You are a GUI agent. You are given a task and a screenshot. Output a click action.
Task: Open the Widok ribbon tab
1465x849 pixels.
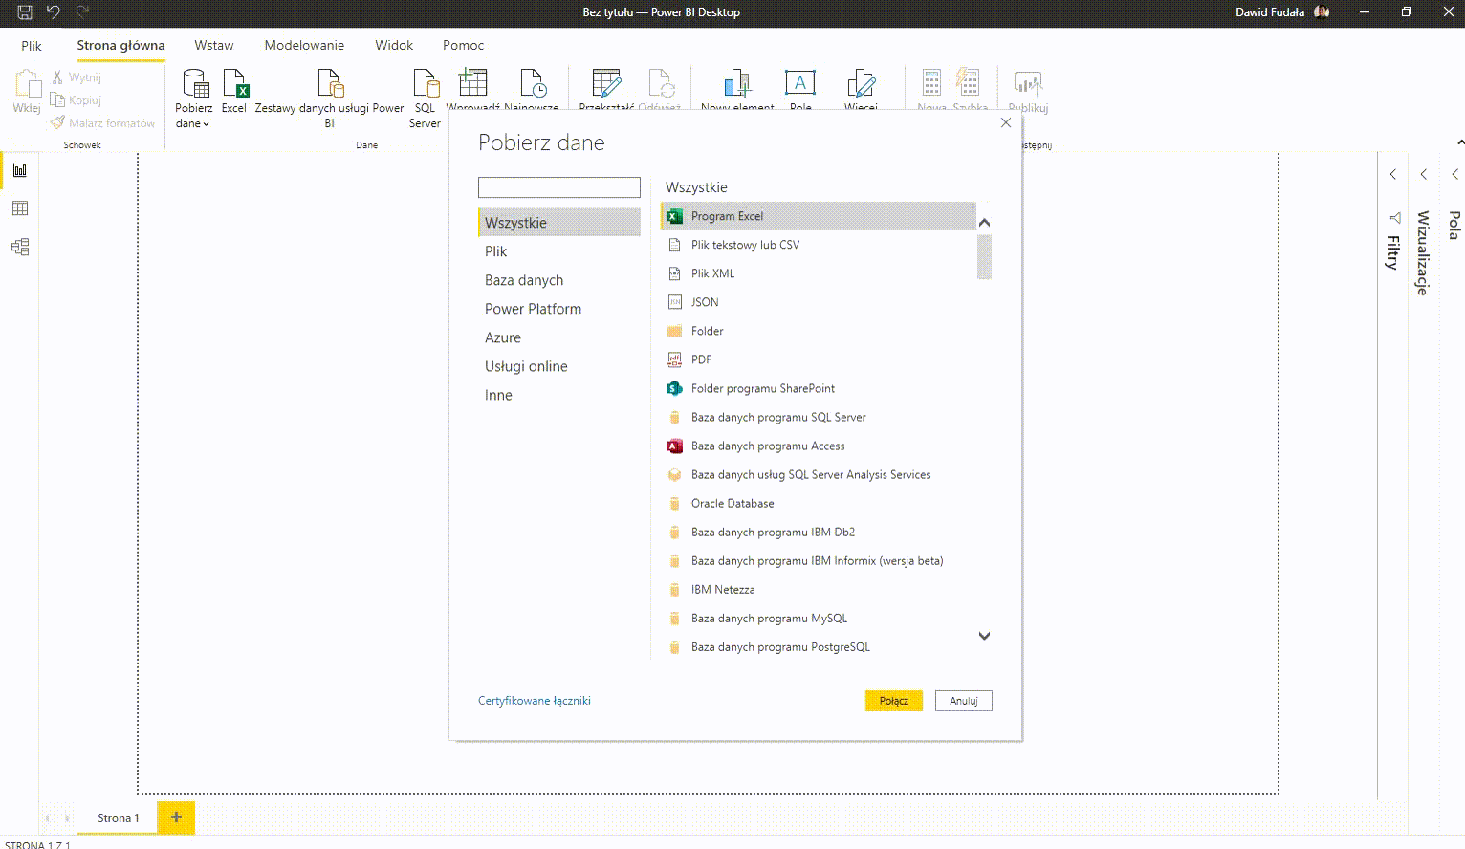[x=394, y=45]
